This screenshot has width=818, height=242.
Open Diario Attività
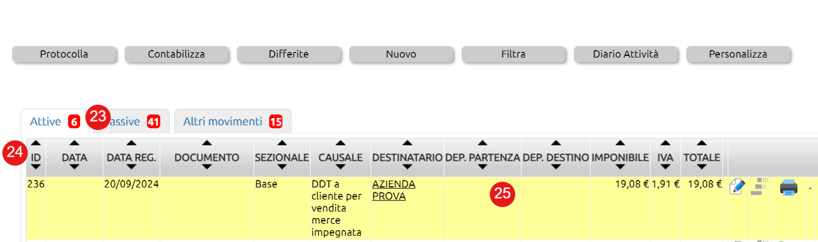tap(625, 54)
